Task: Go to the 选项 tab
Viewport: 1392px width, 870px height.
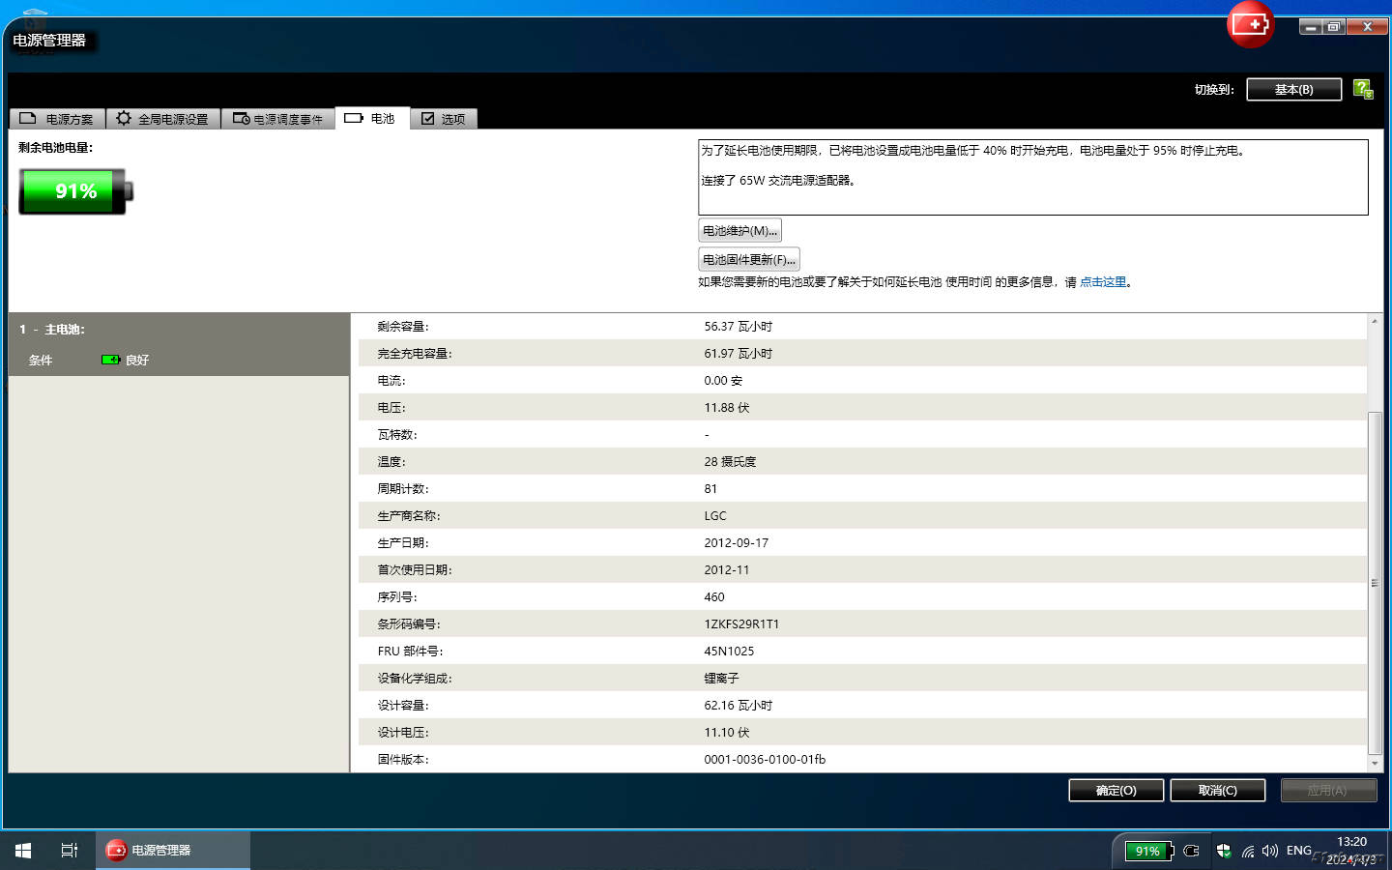Action: coord(444,119)
